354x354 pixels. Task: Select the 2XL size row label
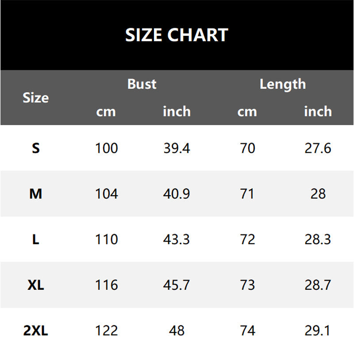coord(35,331)
